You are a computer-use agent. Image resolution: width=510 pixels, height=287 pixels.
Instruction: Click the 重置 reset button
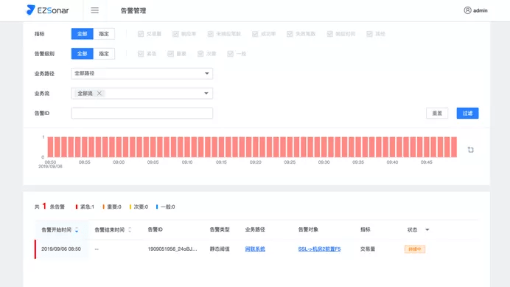click(437, 114)
